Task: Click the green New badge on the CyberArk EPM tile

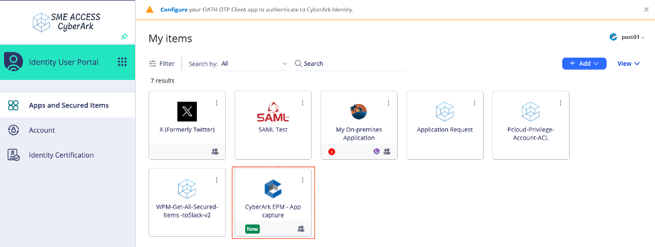Action: point(253,229)
